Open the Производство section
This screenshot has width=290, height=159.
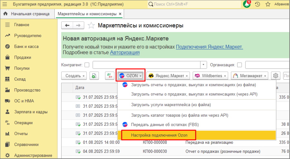[x=27, y=90]
